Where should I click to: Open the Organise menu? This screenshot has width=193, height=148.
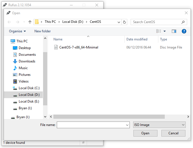tap(17, 31)
